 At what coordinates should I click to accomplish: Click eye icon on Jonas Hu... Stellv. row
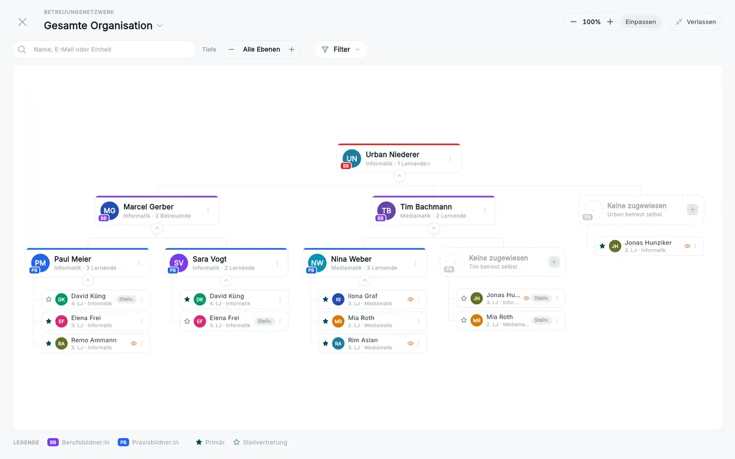526,298
